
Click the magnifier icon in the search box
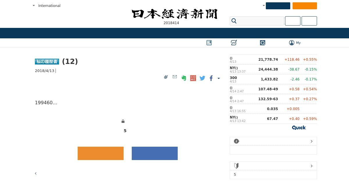pos(234,21)
